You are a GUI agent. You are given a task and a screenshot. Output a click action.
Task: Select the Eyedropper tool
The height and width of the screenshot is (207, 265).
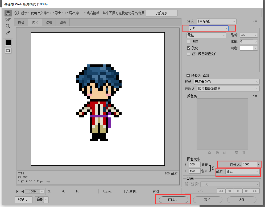(x=8, y=33)
